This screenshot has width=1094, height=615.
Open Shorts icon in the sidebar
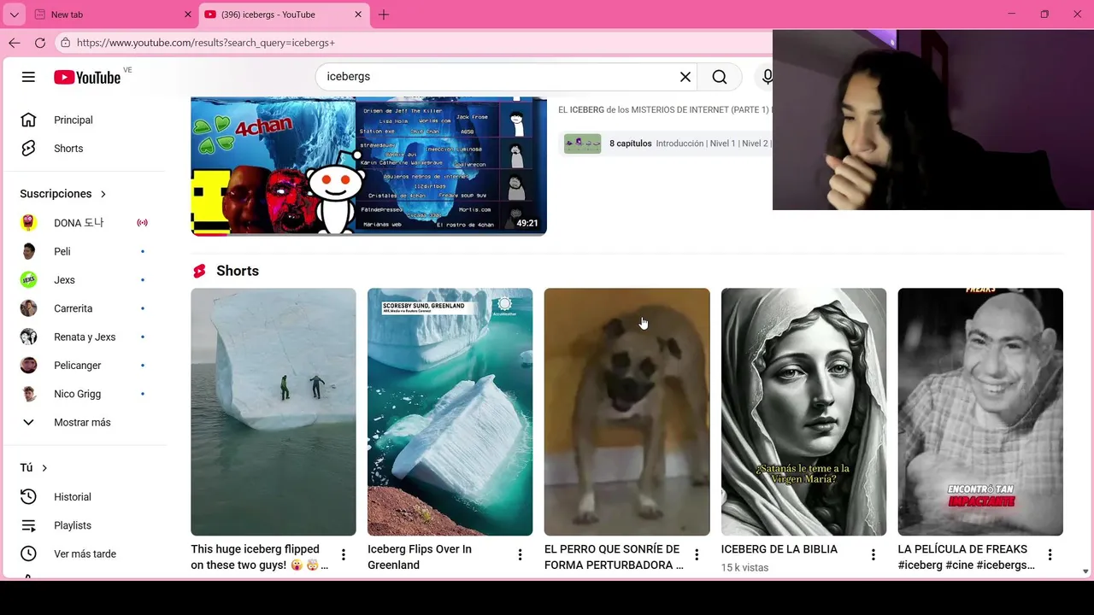[28, 149]
